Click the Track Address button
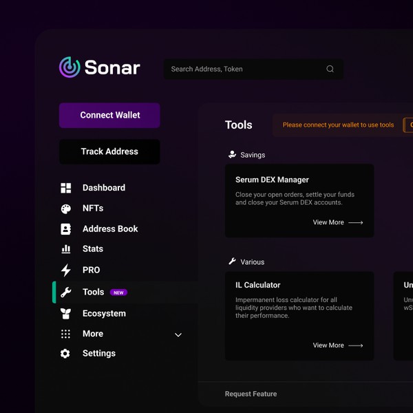413x413 pixels. (109, 151)
